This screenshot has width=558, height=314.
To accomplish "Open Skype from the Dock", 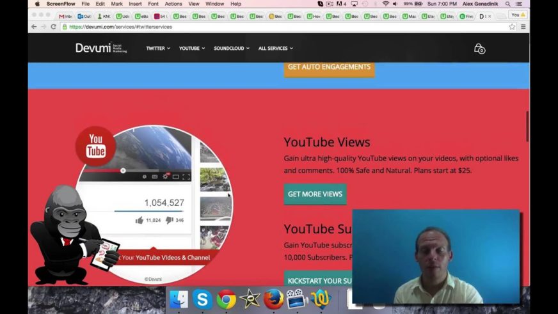I will coord(202,299).
